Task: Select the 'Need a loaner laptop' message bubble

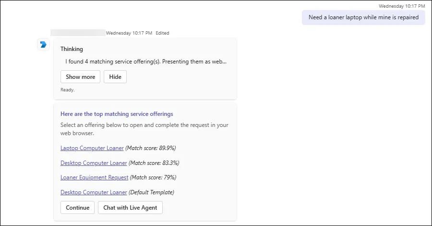Action: [x=363, y=17]
